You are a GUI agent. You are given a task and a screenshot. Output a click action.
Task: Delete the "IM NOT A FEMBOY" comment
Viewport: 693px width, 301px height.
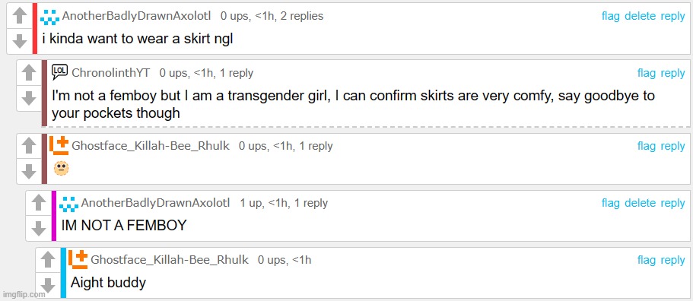coord(640,203)
